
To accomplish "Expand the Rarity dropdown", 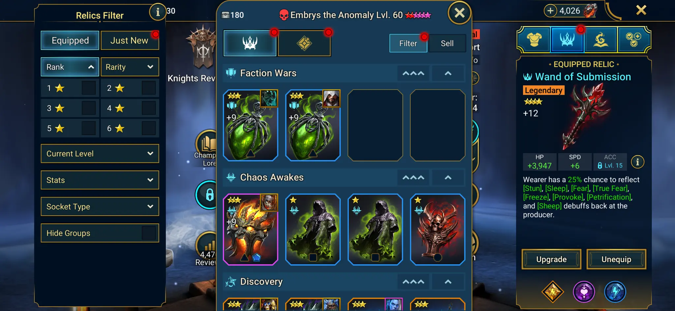I will point(130,67).
